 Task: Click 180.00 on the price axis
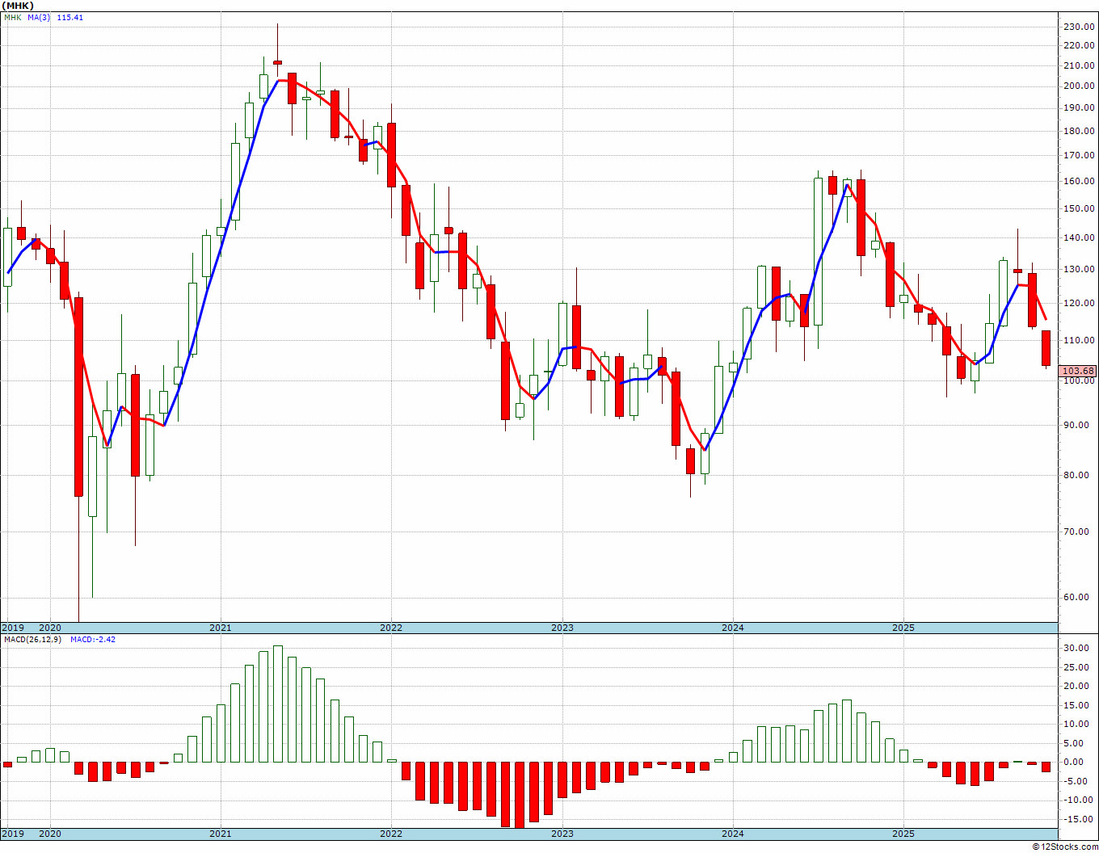tap(1079, 131)
